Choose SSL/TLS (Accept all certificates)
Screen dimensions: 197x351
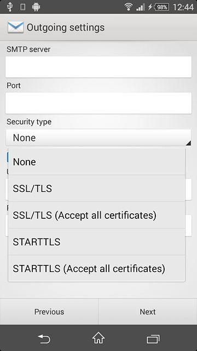[x=96, y=215]
